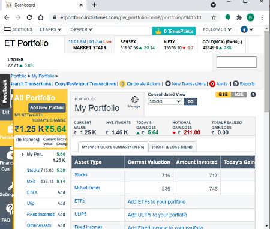
Task: Click the browser forward arrow
Action: pos(18,17)
